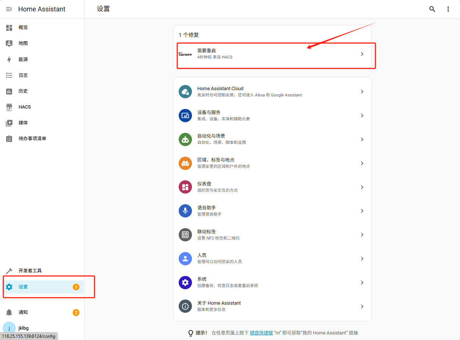
Task: Open the 需要重启 repair item title
Action: coord(206,51)
